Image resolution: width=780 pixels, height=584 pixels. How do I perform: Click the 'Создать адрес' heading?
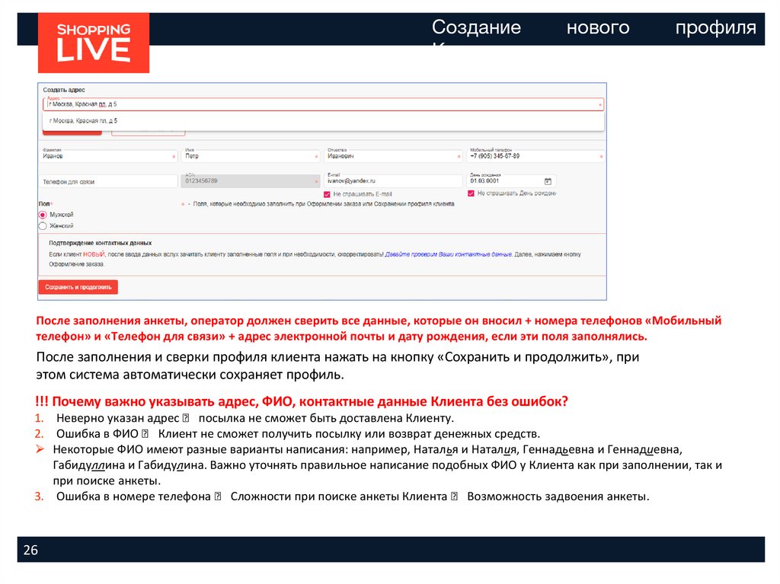point(64,90)
